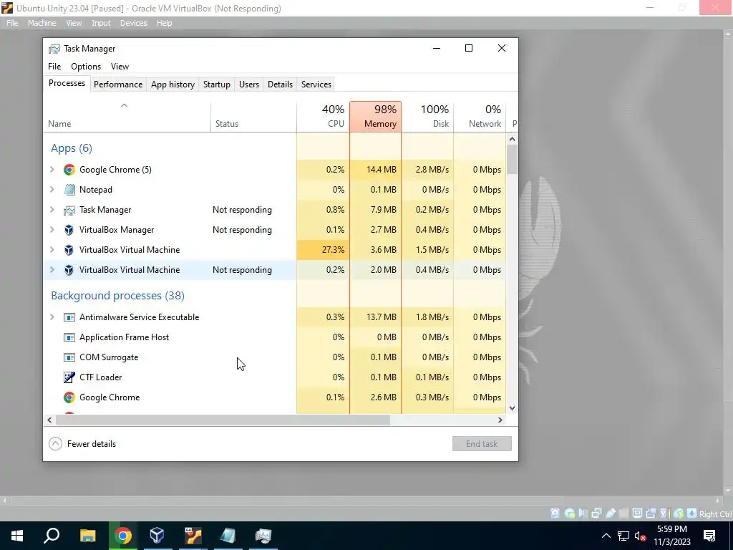Image resolution: width=733 pixels, height=550 pixels.
Task: Click VirtualBox USB devices status icon
Action: 611,513
